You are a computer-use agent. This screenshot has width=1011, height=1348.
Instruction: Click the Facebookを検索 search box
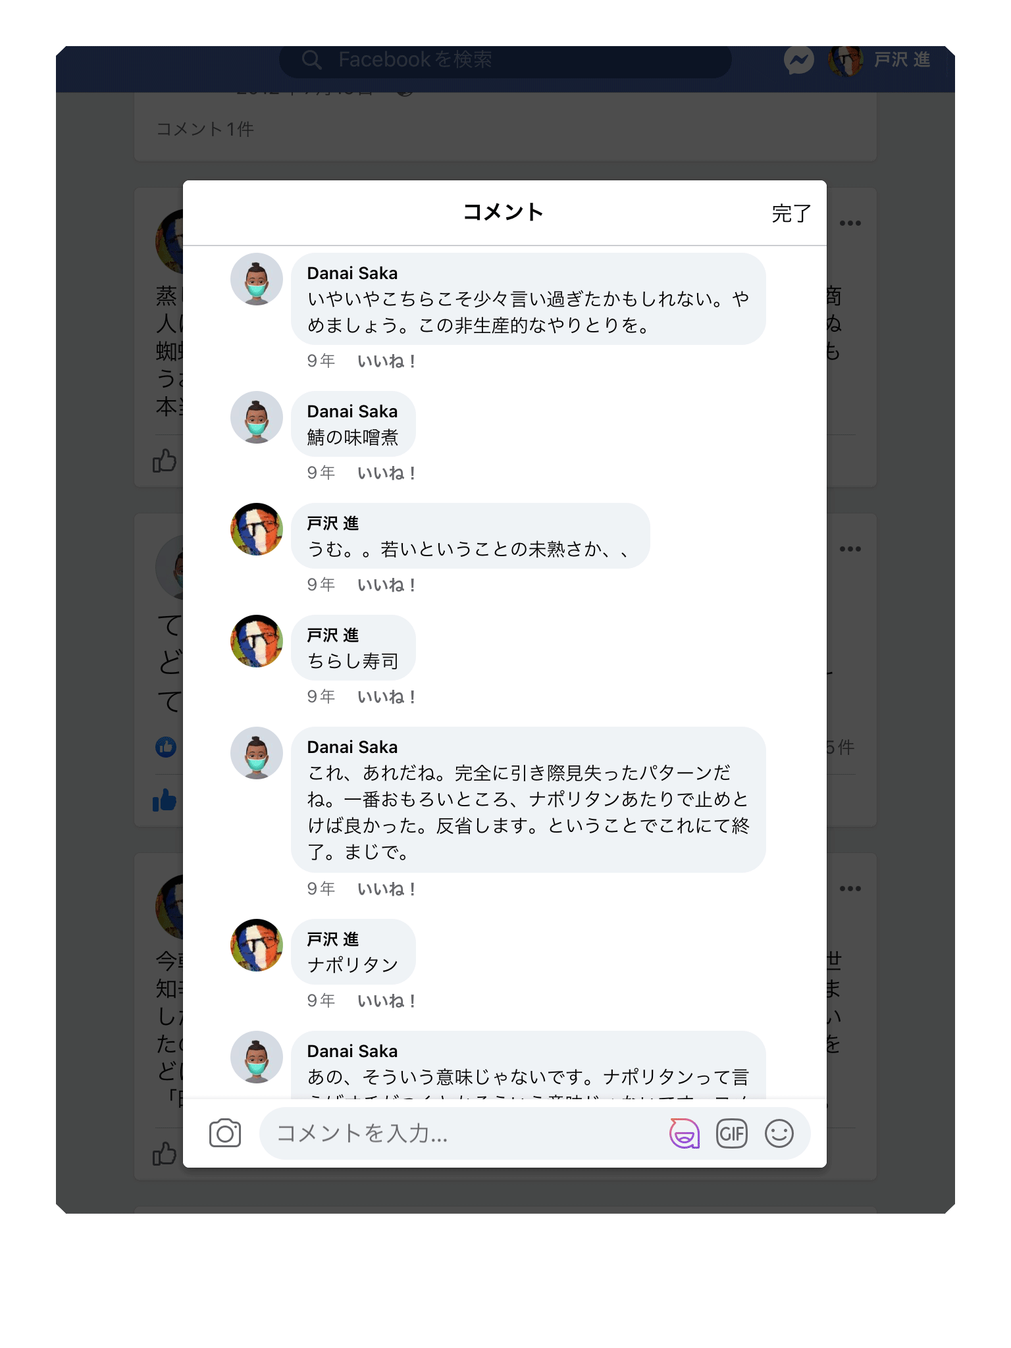(x=505, y=60)
